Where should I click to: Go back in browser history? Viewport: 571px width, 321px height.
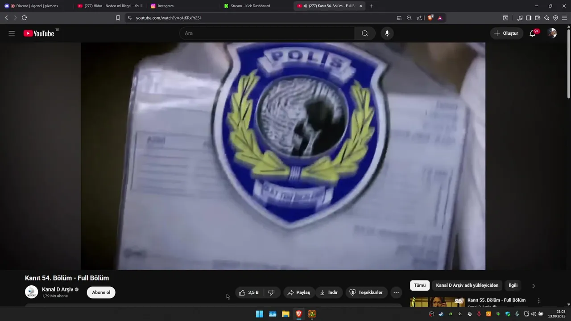click(6, 18)
